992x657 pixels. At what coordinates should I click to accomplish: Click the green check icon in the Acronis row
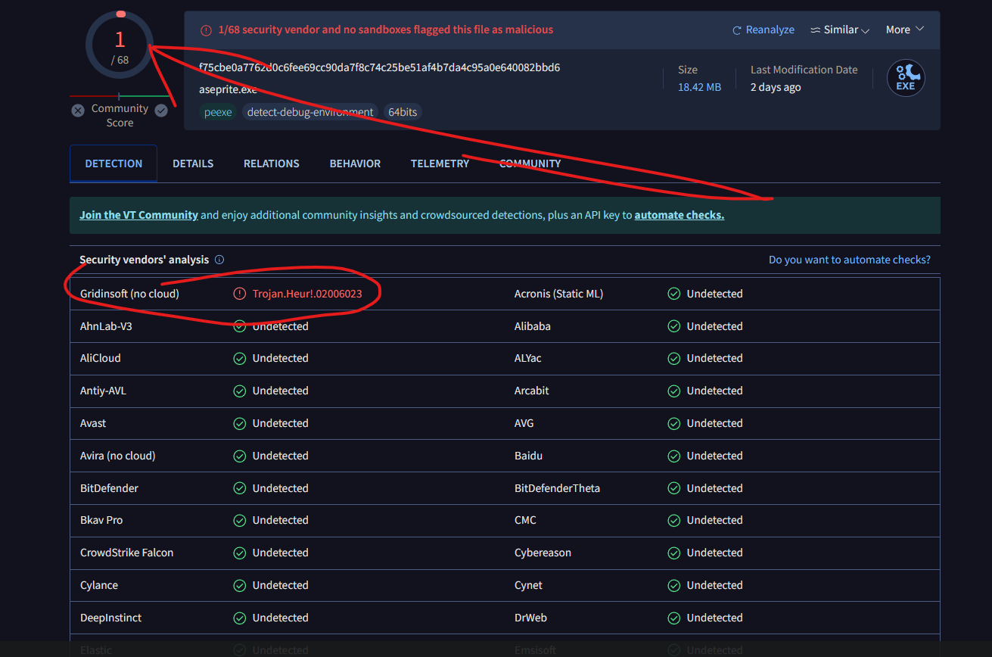673,294
